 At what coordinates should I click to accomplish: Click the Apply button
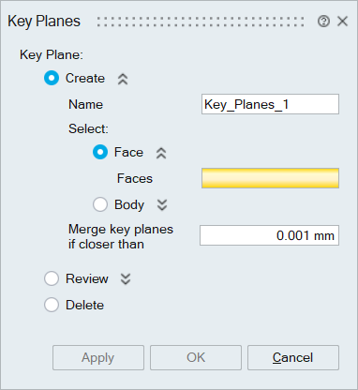[x=98, y=357]
